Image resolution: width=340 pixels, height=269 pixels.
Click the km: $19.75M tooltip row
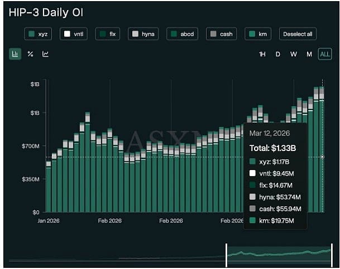click(272, 220)
